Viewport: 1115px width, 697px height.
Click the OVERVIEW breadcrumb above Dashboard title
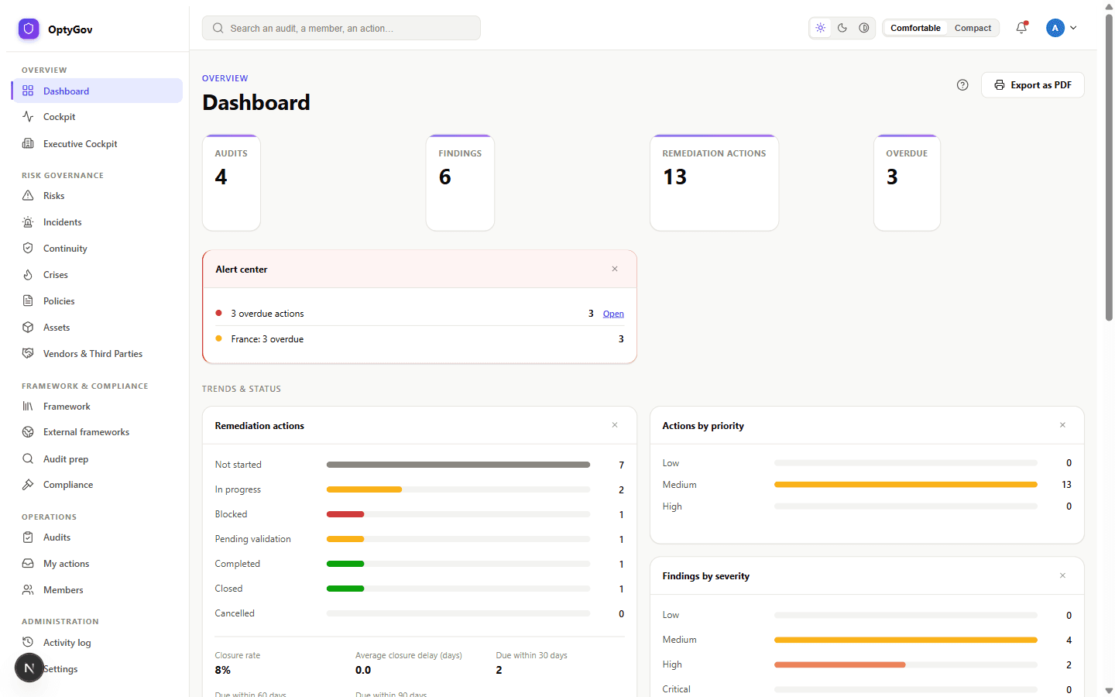click(225, 78)
